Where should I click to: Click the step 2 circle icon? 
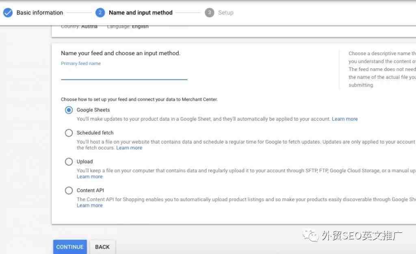(x=100, y=13)
